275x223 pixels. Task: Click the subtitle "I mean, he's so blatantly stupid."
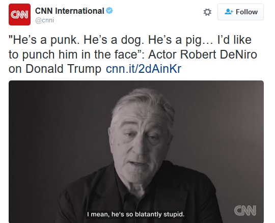tap(136, 214)
